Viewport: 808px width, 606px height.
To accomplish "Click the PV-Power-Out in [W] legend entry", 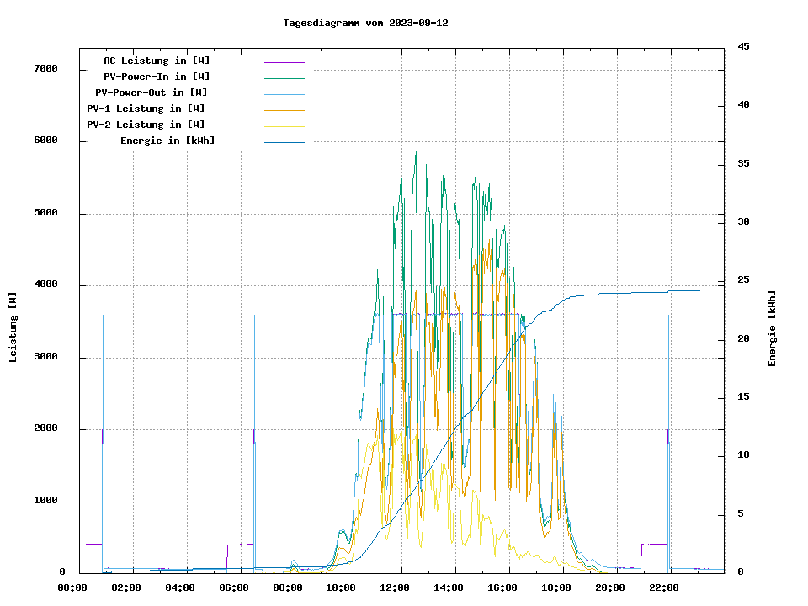I will (x=151, y=93).
